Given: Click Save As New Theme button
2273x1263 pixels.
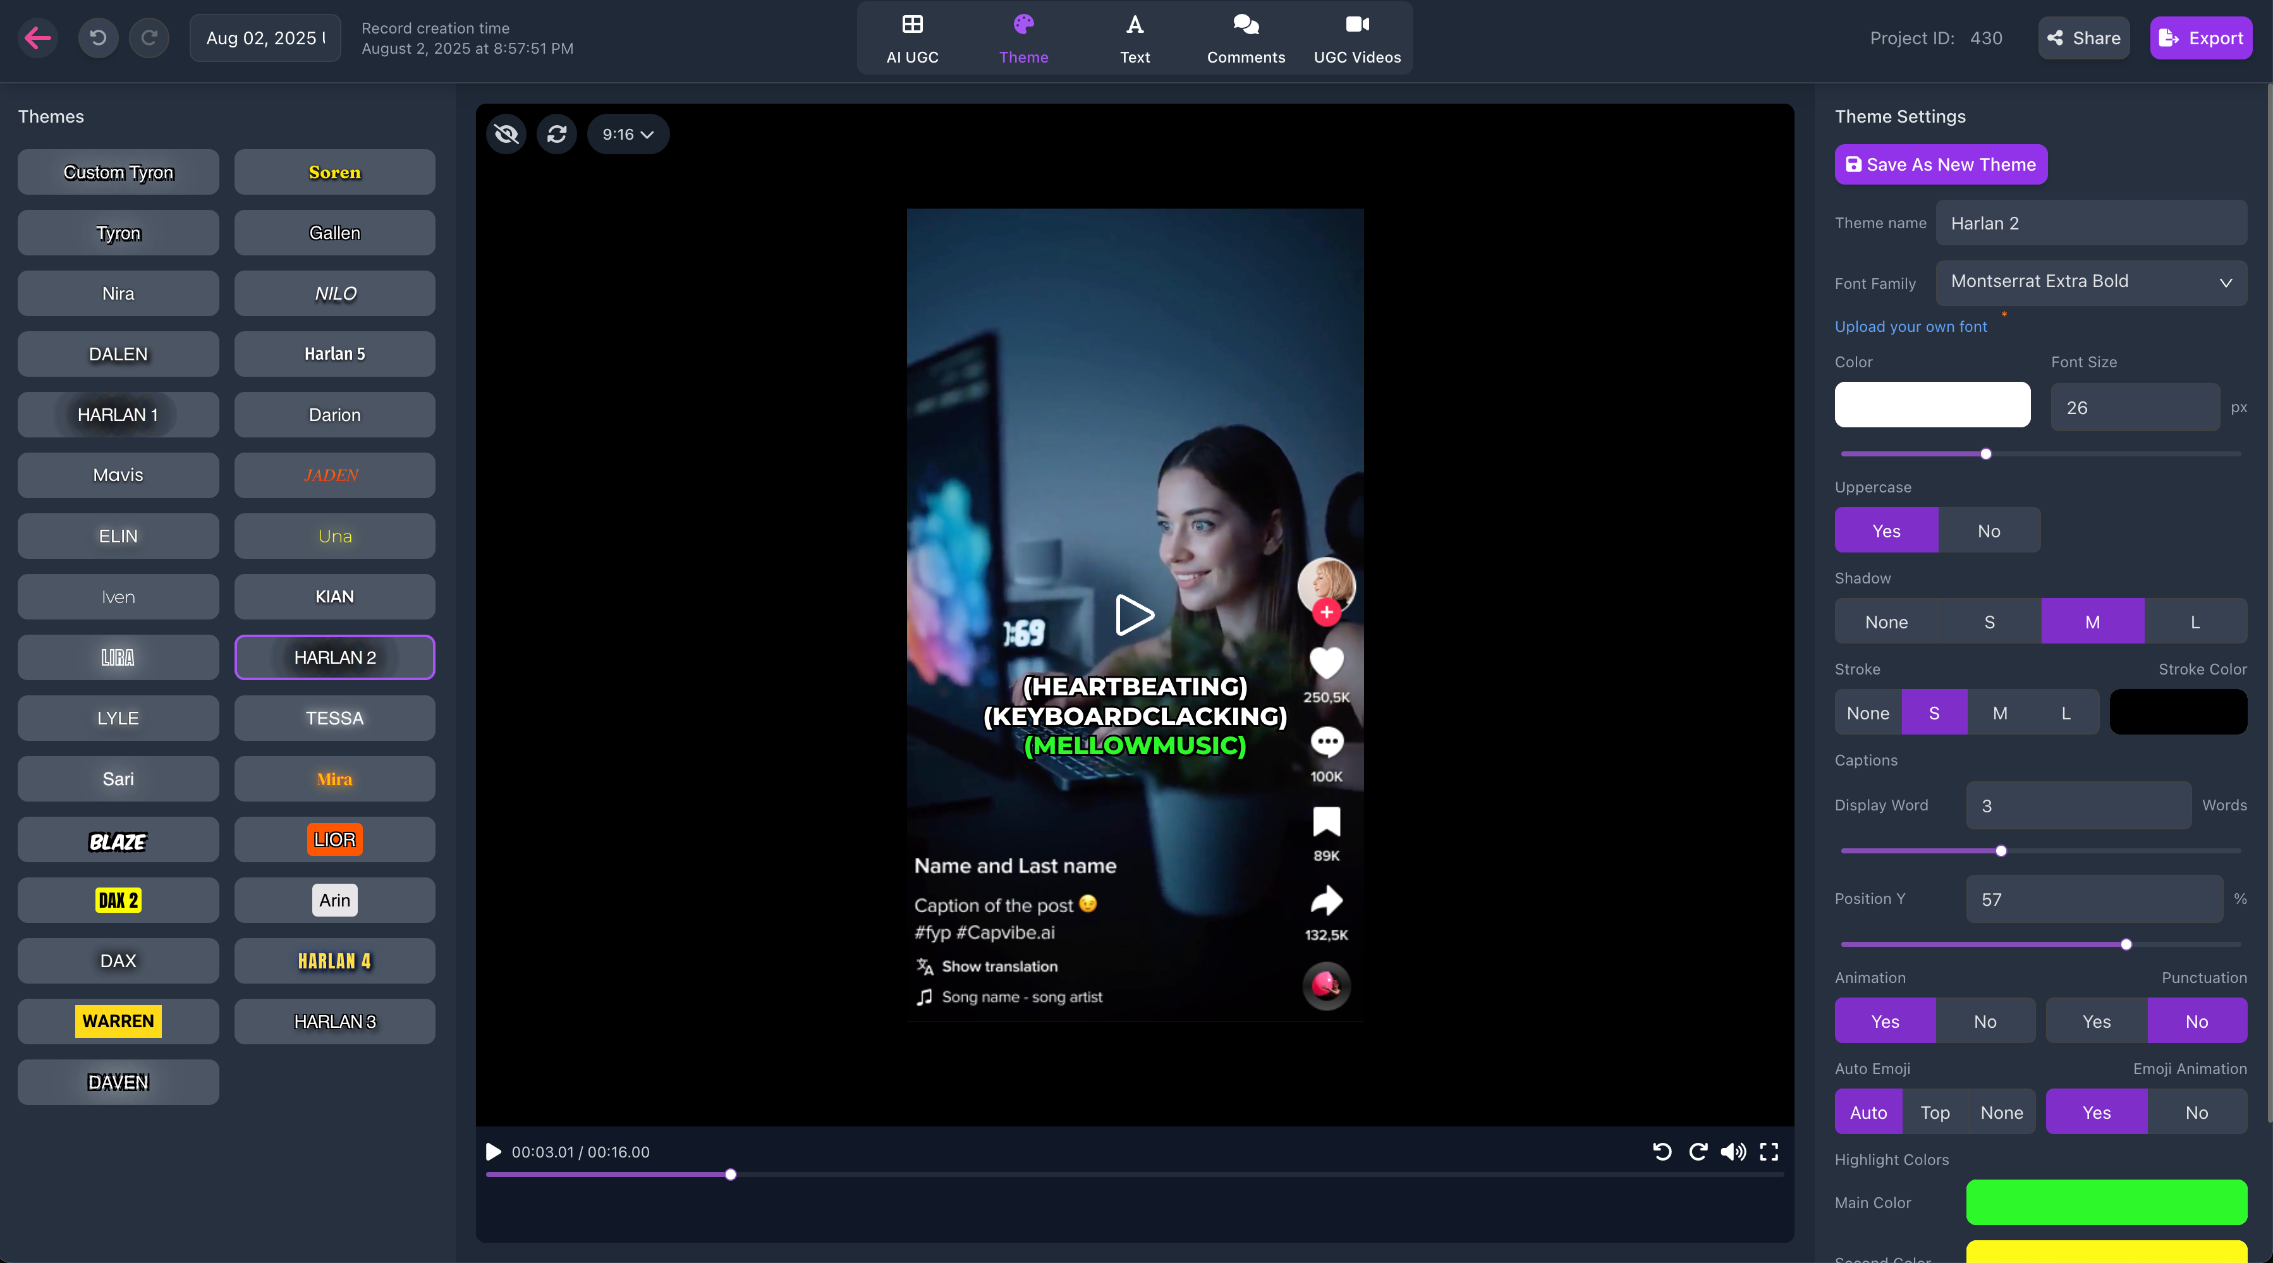Looking at the screenshot, I should (1941, 164).
